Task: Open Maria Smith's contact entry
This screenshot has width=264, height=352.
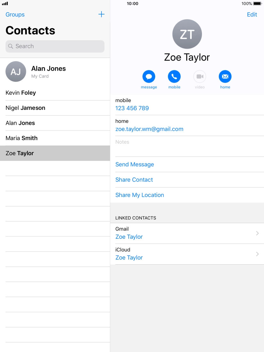Action: [21, 138]
